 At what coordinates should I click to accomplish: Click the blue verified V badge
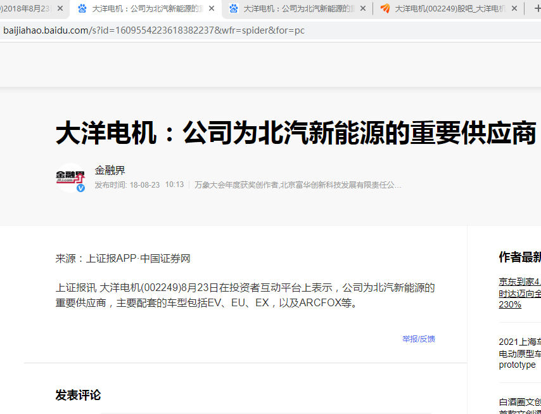click(80, 188)
